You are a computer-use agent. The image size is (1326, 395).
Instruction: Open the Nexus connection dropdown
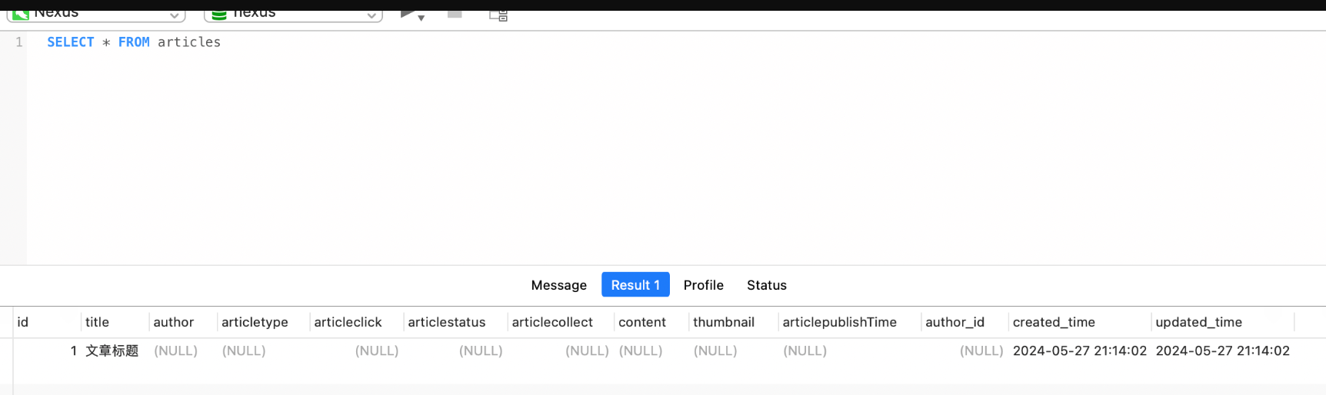175,15
